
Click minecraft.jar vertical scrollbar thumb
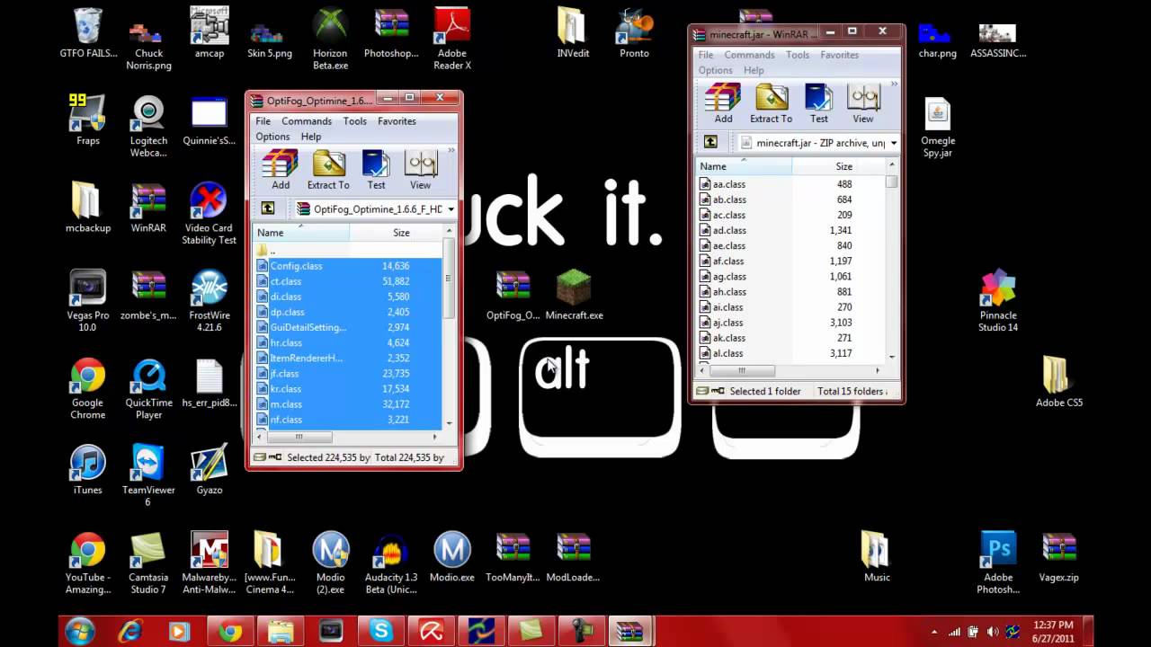891,182
